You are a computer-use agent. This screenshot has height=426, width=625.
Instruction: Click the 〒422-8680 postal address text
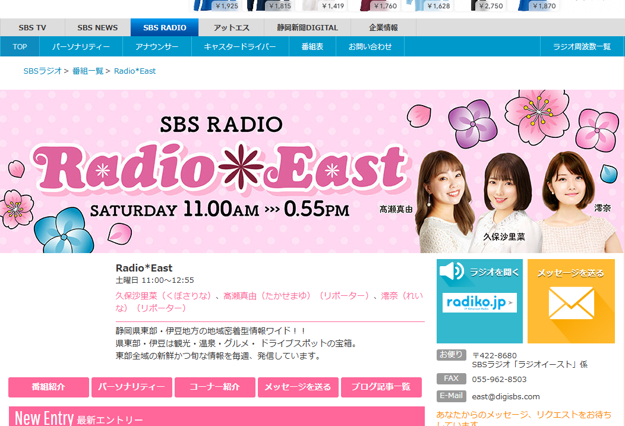click(494, 355)
